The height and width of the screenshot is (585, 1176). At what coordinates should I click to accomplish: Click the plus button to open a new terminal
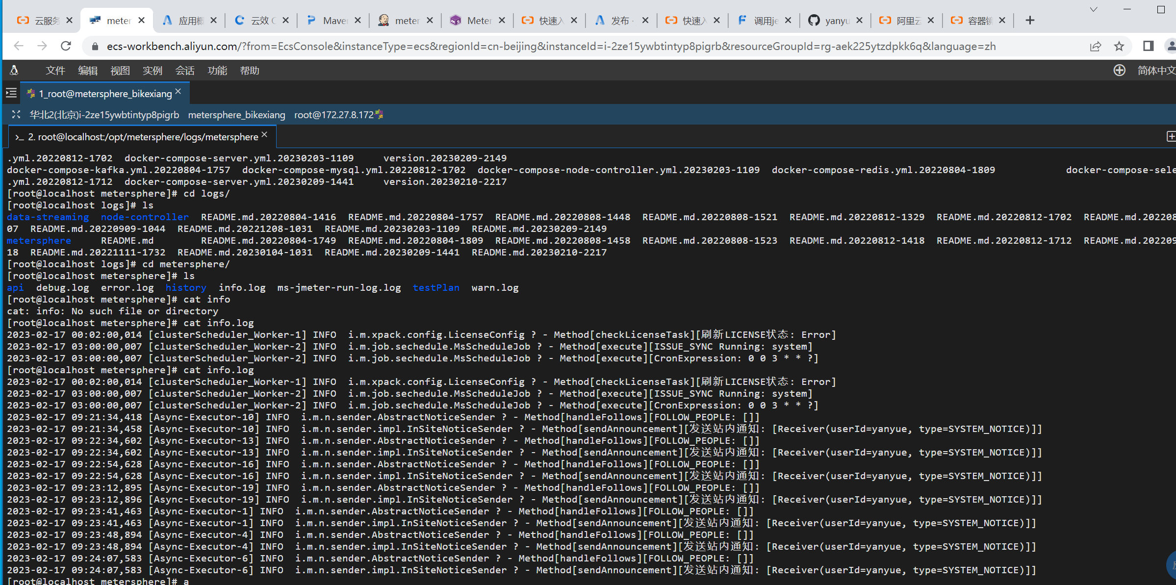click(1172, 136)
